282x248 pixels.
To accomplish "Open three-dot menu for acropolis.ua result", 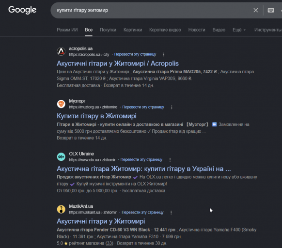I will pos(163,54).
